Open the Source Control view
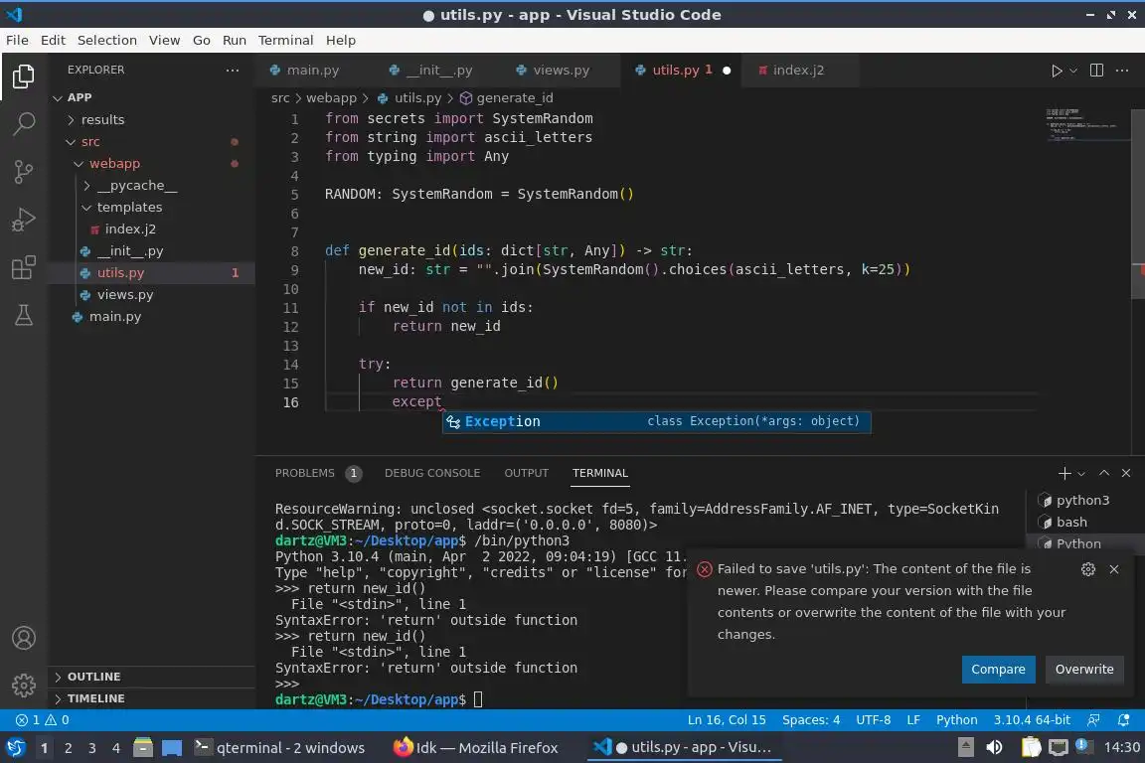 24,172
